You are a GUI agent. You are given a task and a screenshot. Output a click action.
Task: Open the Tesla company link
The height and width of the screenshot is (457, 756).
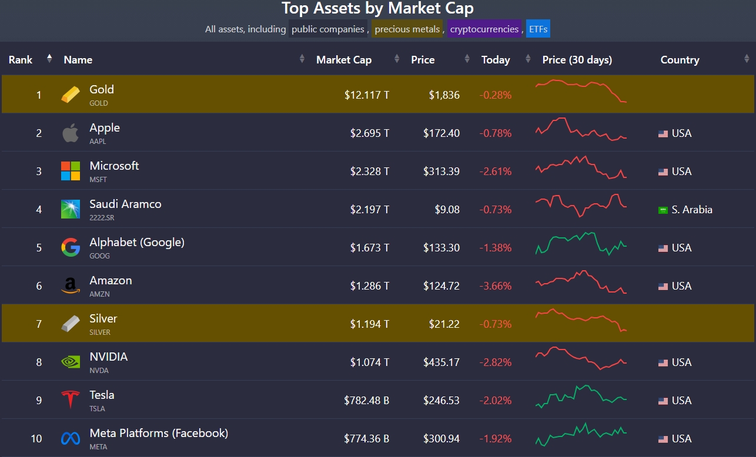point(102,395)
